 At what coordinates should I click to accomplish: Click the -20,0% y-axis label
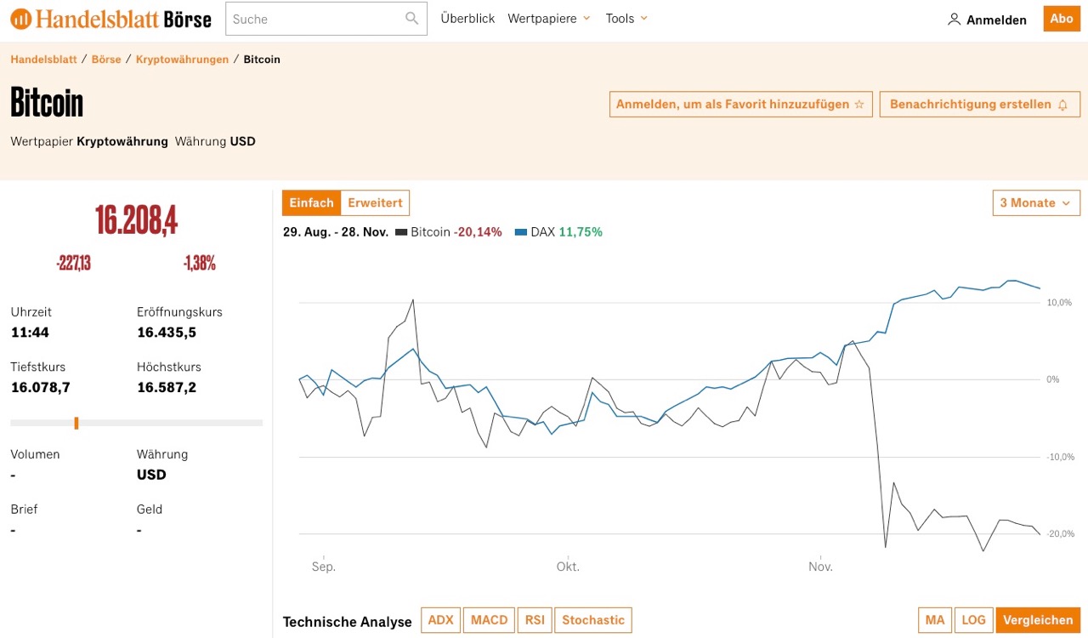click(1059, 534)
